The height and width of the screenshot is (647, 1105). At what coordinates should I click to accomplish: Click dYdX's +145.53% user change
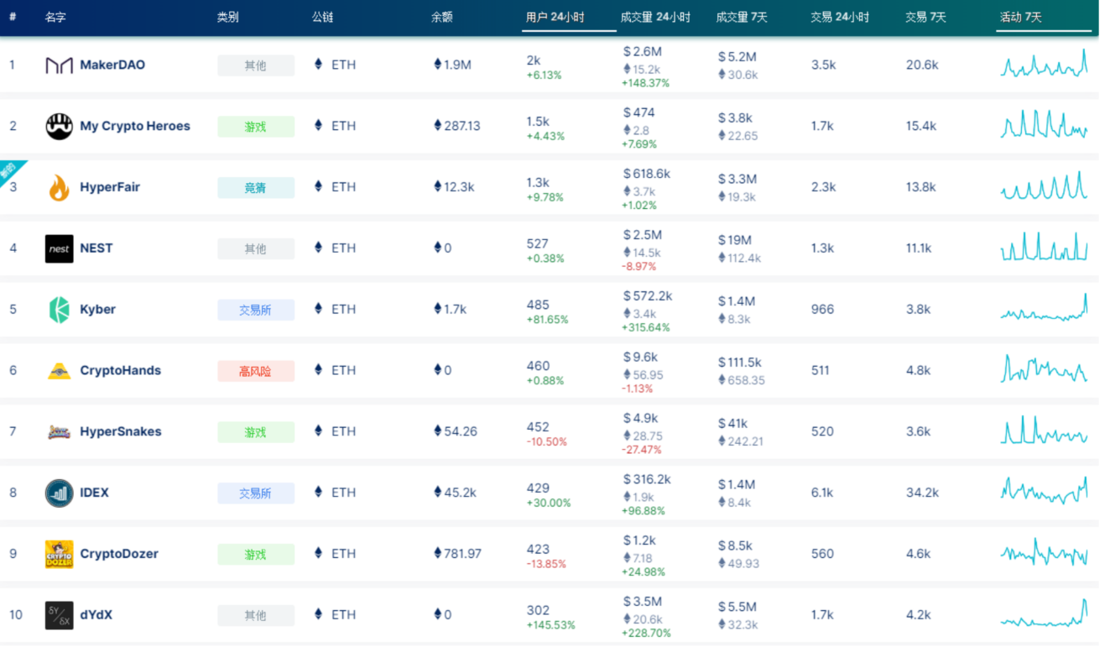click(551, 625)
